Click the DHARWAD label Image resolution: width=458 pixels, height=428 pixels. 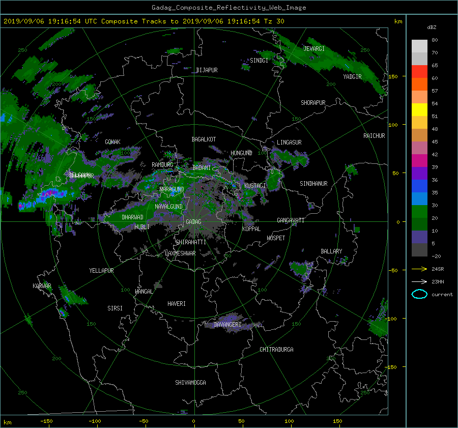(132, 217)
